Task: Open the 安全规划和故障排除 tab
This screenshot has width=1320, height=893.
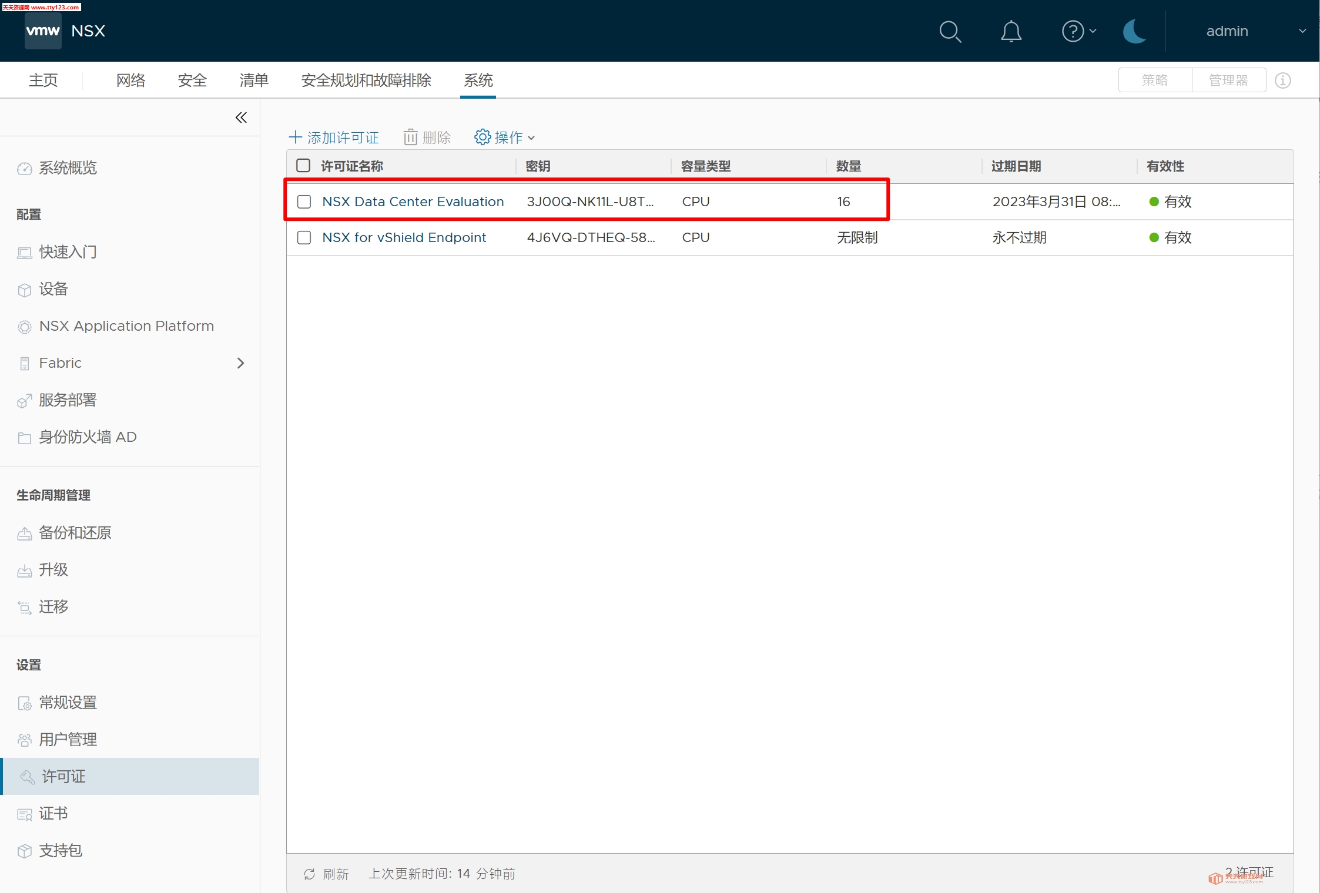Action: [x=366, y=80]
